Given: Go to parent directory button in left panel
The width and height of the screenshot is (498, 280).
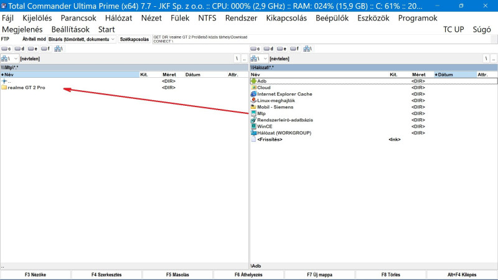Looking at the screenshot, I should pyautogui.click(x=244, y=58).
